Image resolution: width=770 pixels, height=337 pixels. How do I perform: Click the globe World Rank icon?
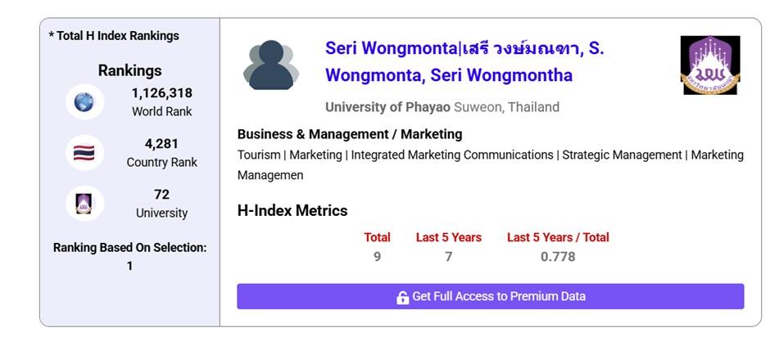click(x=84, y=102)
